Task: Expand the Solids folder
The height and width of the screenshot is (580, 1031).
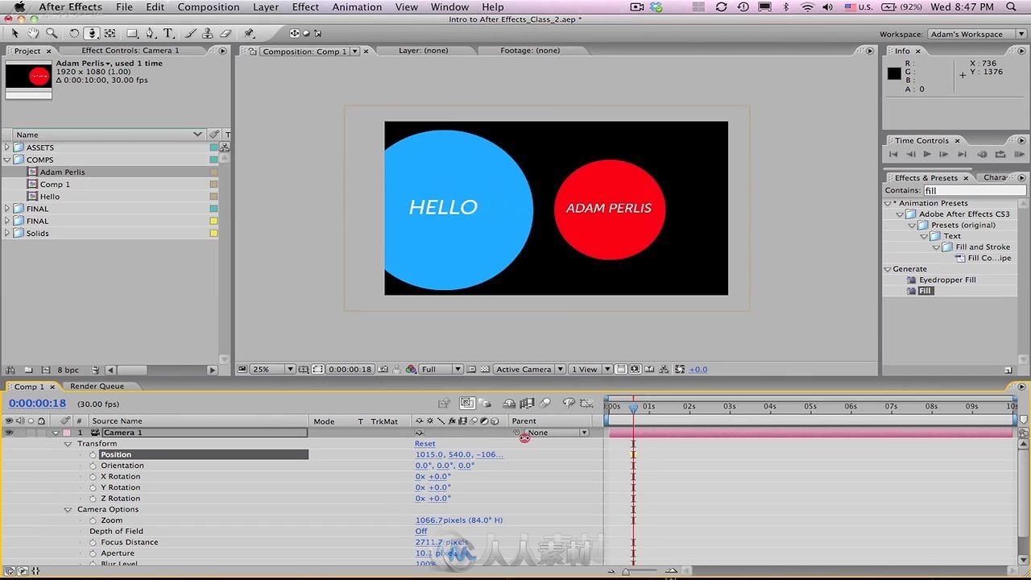Action: tap(7, 233)
